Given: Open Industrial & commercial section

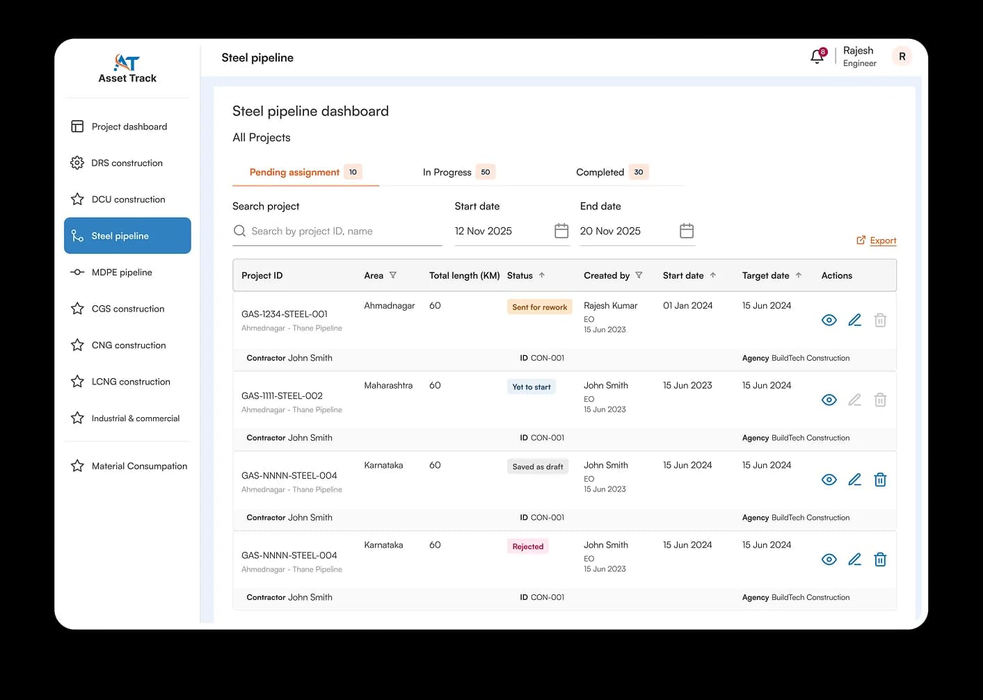Looking at the screenshot, I should coord(127,418).
